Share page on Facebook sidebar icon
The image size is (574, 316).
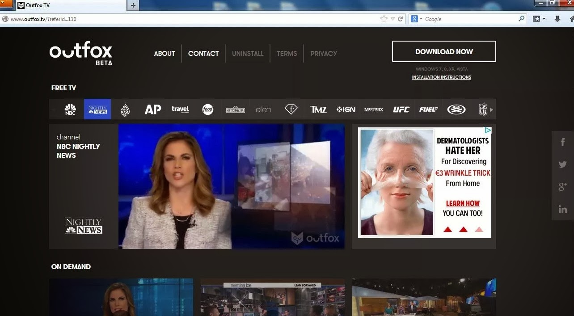coord(563,143)
